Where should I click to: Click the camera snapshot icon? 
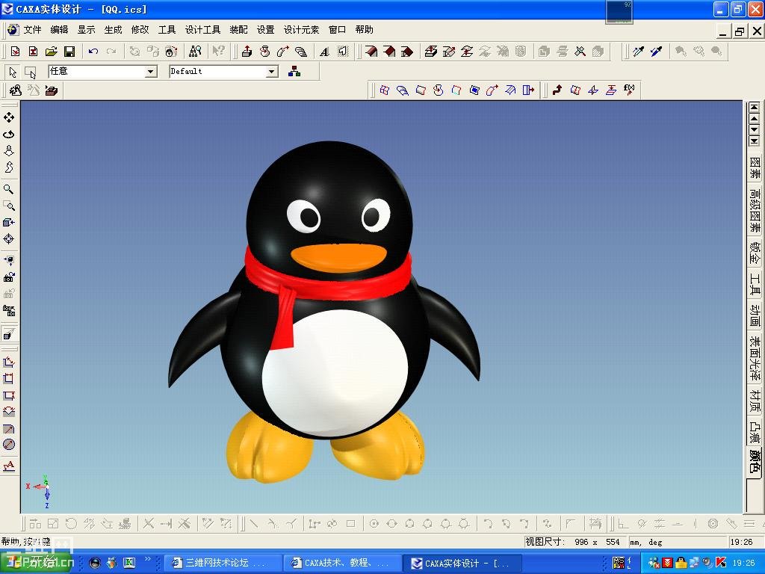pyautogui.click(x=9, y=277)
